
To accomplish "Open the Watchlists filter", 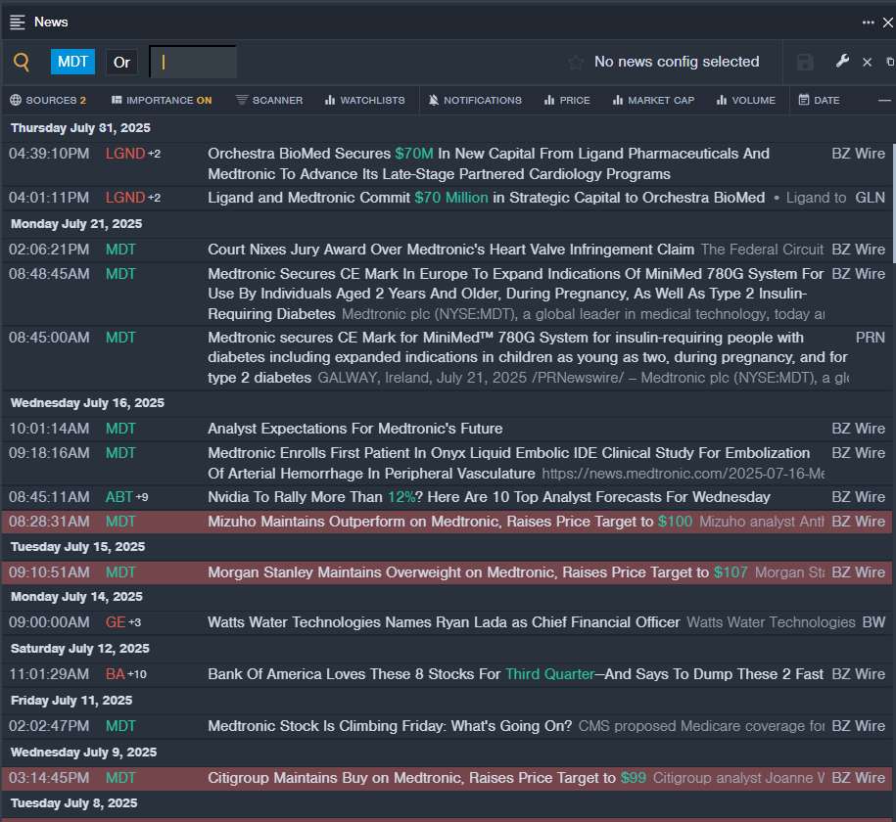I will pos(364,101).
